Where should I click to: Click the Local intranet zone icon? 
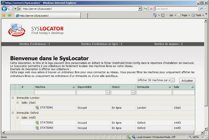point(134,137)
